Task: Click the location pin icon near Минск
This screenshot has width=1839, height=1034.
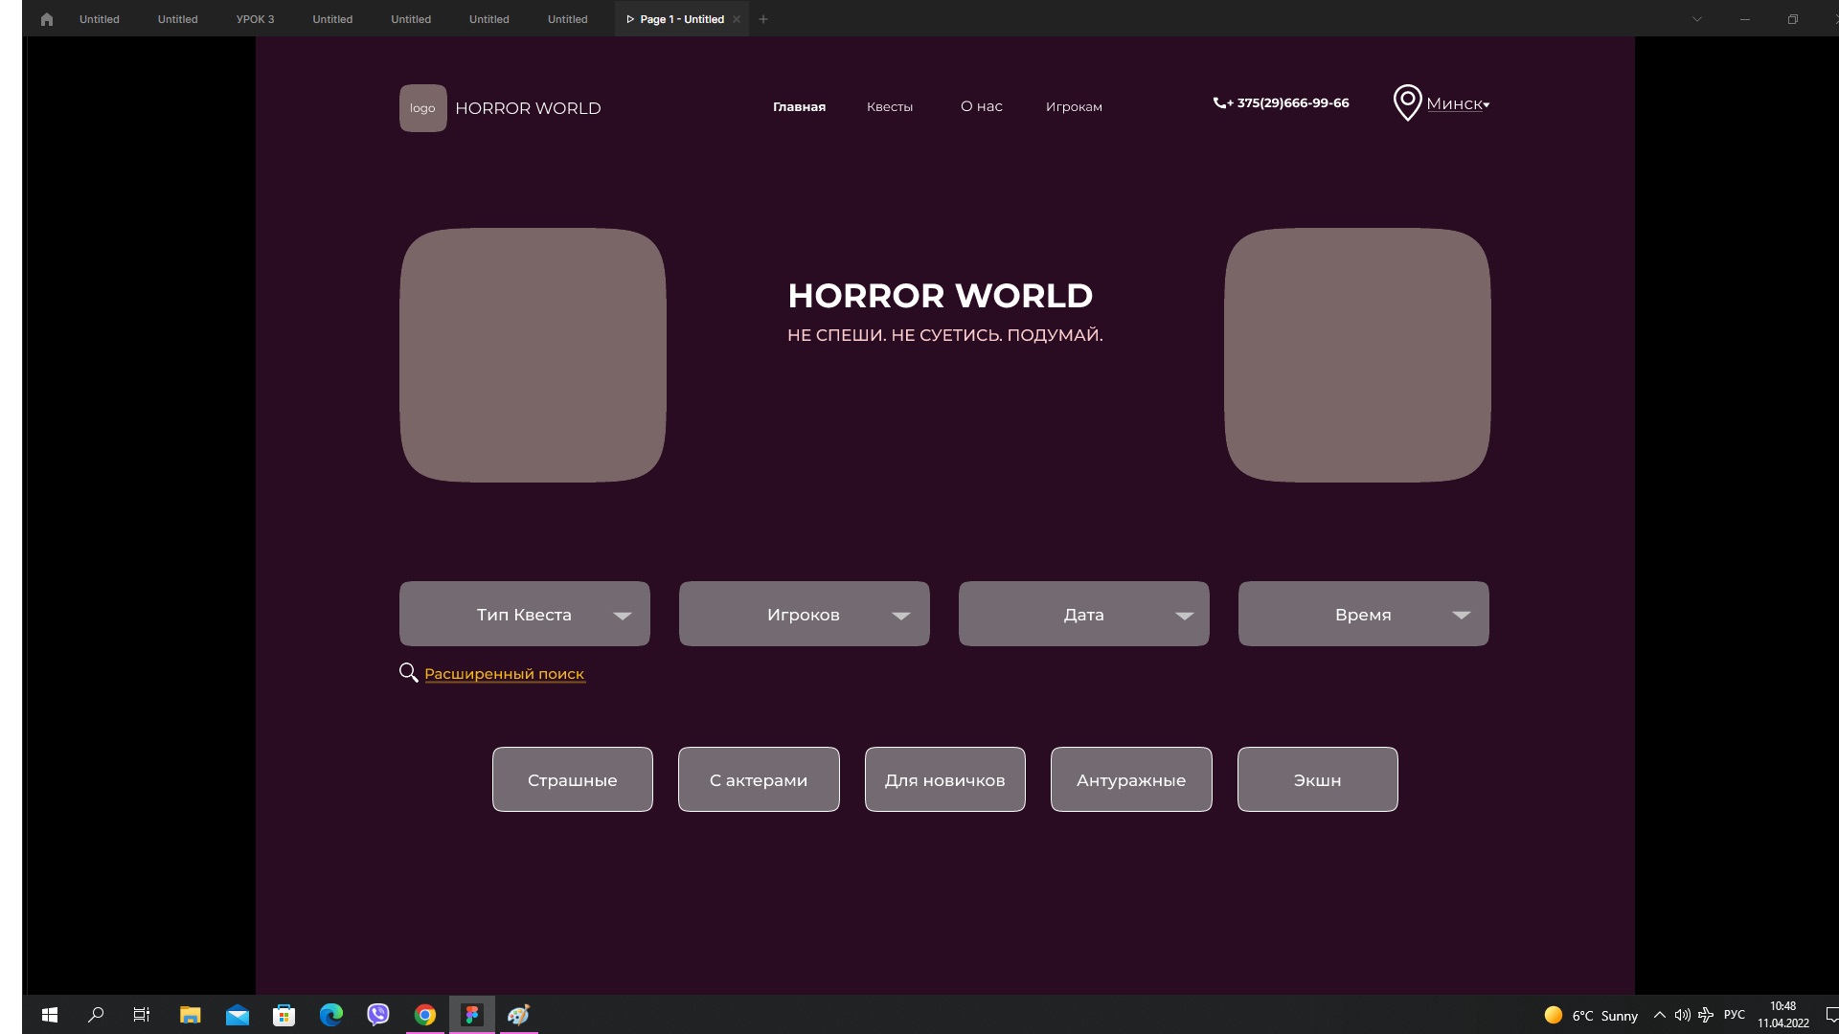Action: pyautogui.click(x=1407, y=102)
